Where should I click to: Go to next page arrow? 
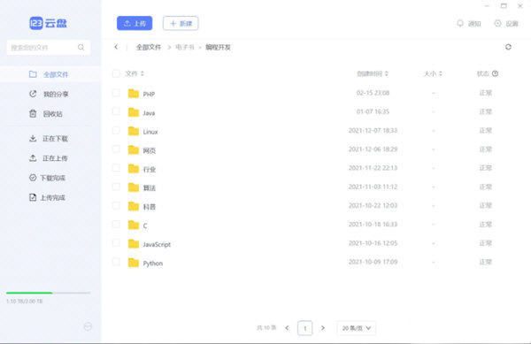click(x=323, y=328)
